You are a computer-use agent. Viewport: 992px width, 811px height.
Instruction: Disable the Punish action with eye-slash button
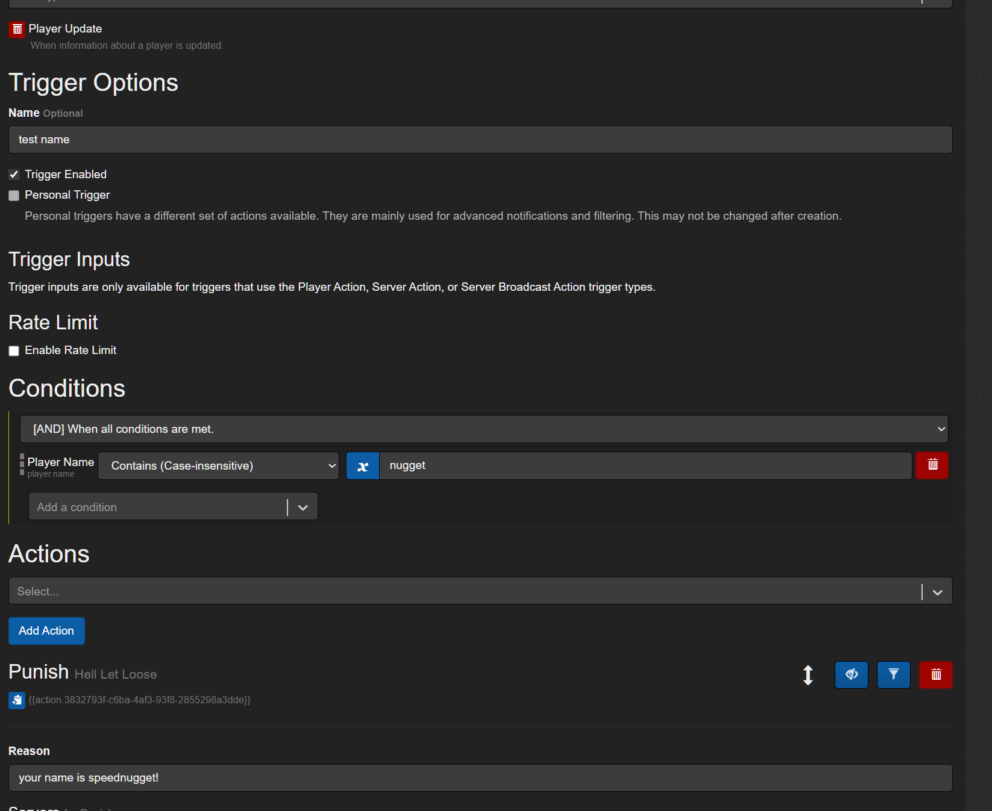(x=851, y=675)
